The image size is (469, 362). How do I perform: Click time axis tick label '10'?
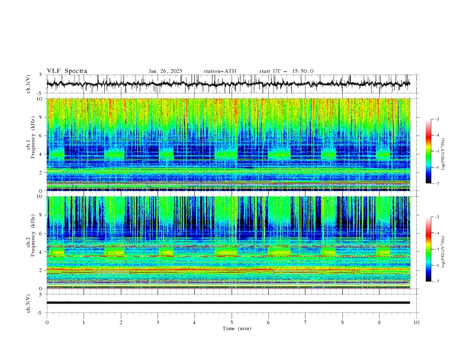pyautogui.click(x=416, y=322)
